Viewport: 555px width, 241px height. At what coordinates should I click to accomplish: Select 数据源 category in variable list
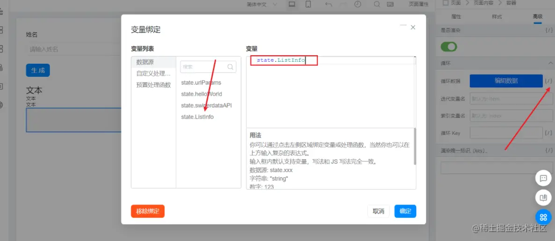pos(154,62)
